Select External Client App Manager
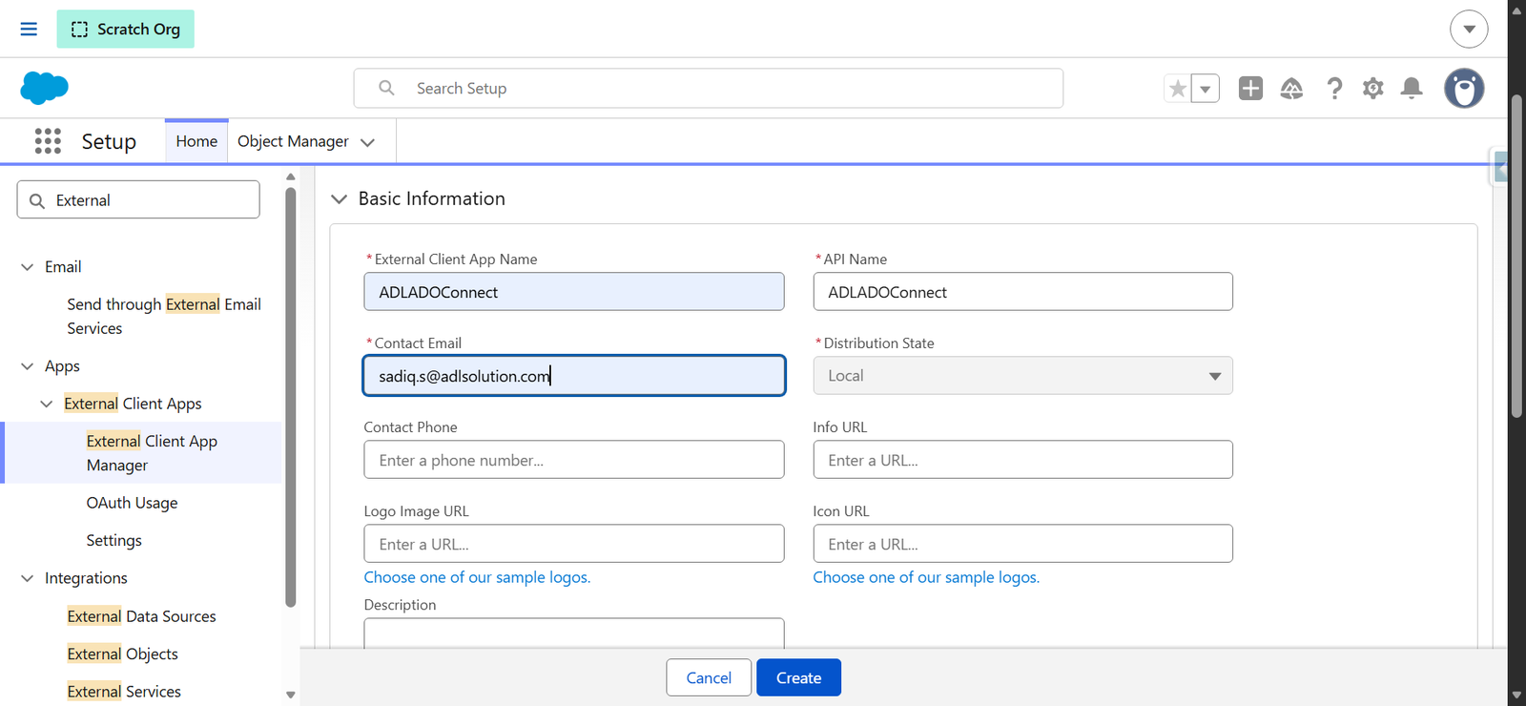 click(152, 453)
